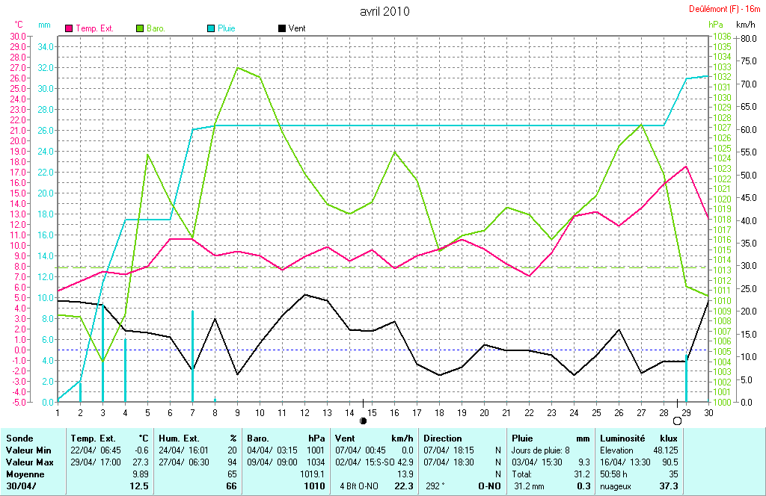Click the 'hPa' axis unit label above the chart

(x=716, y=25)
